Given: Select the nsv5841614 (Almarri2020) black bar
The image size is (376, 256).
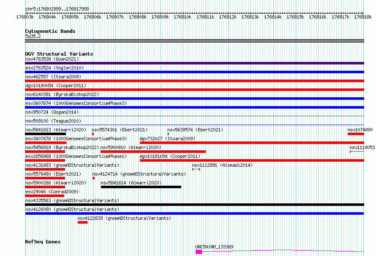Looking at the screenshot, I should 141,187.
